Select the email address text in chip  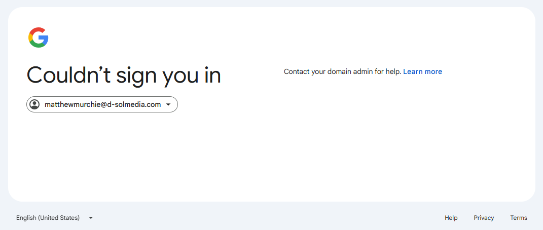coord(102,104)
